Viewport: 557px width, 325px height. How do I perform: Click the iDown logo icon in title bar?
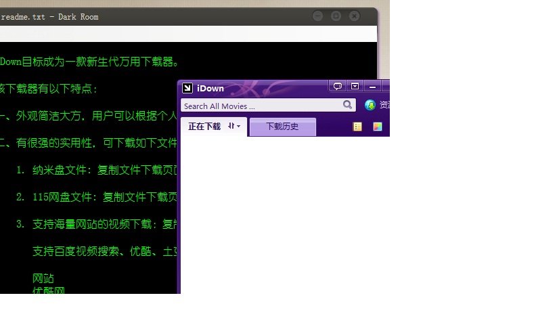pos(187,88)
